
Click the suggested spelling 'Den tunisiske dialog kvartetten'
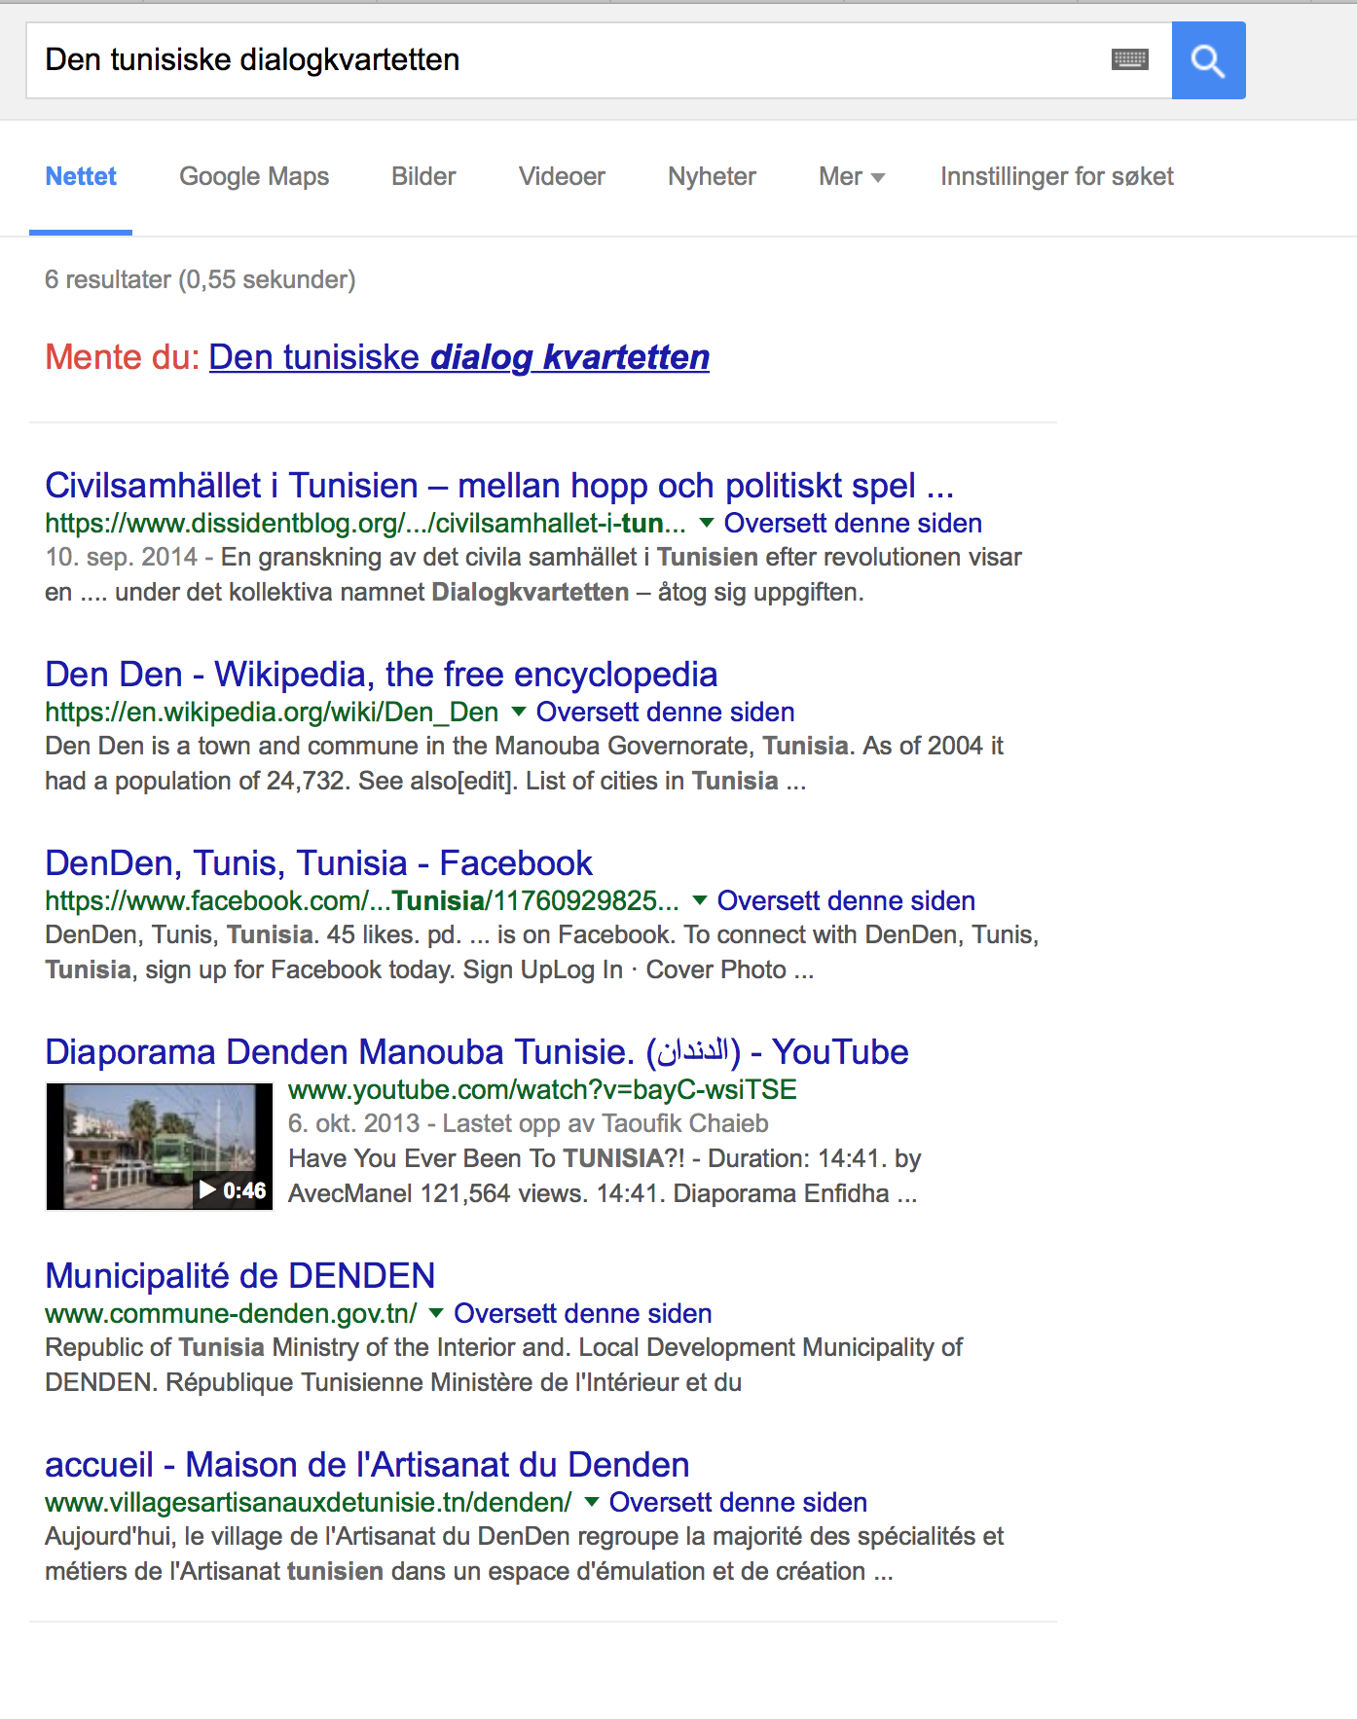458,357
